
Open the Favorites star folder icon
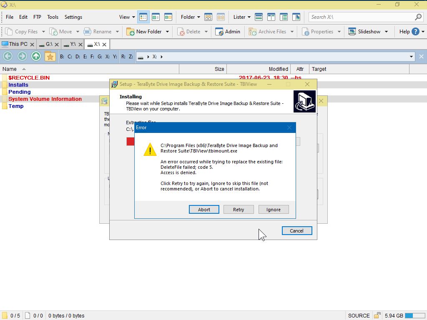click(50, 56)
